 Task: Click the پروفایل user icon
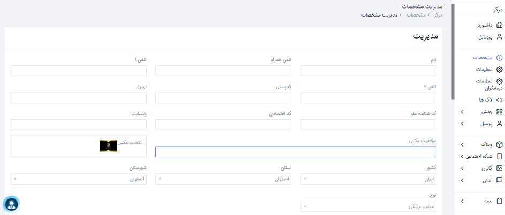pos(499,37)
